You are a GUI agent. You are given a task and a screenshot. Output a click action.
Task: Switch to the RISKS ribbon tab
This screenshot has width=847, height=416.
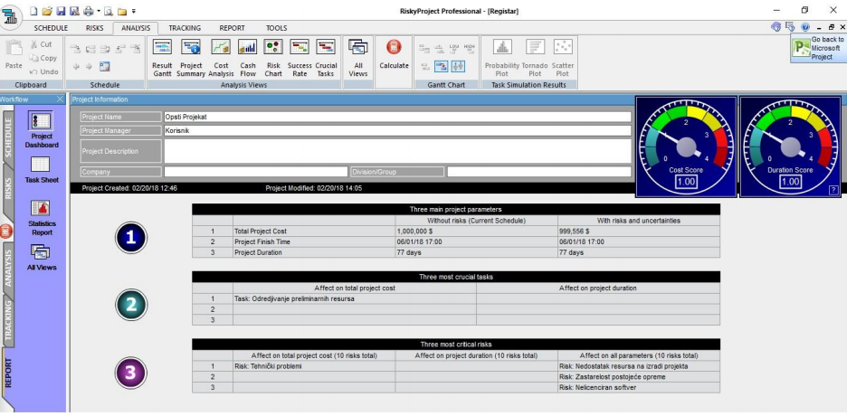coord(94,28)
